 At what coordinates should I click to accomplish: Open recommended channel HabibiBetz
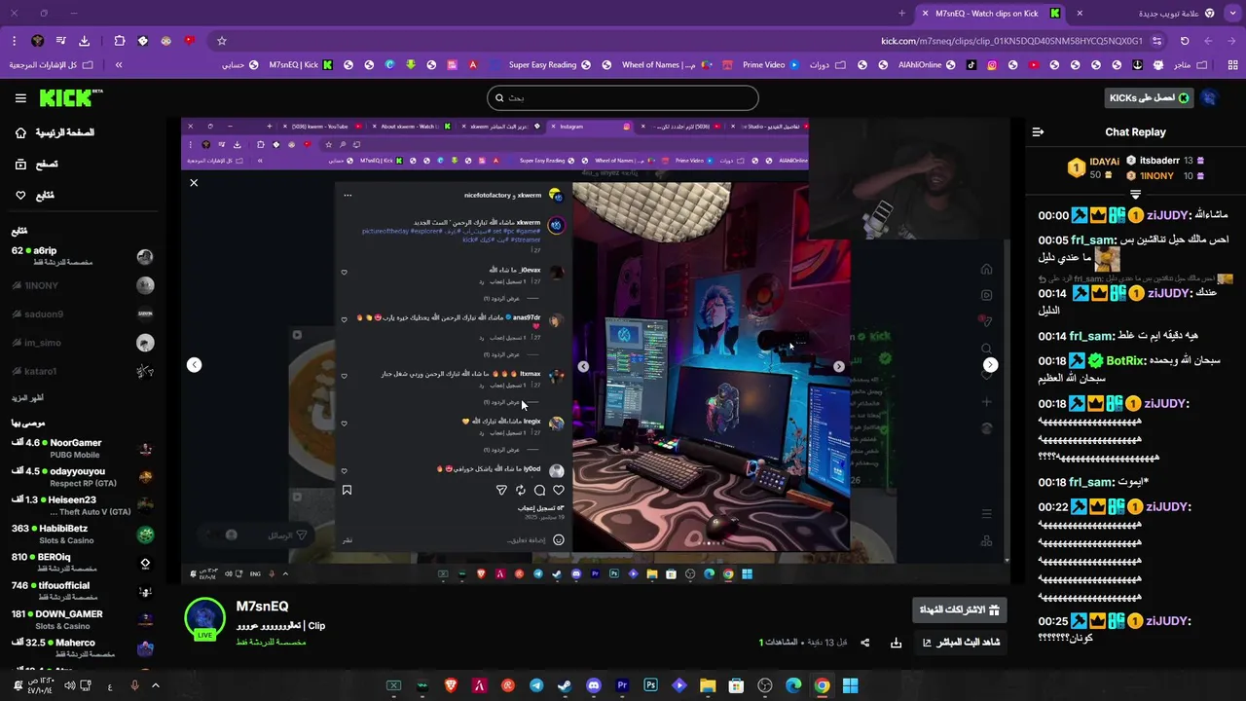pyautogui.click(x=83, y=534)
